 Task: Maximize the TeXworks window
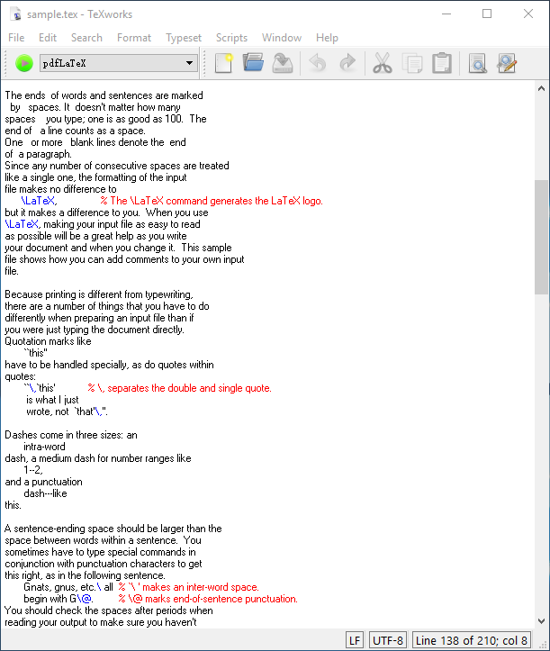pos(487,14)
